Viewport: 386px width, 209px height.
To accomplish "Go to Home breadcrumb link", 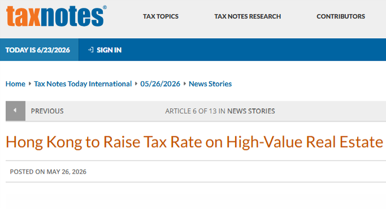I will pyautogui.click(x=15, y=84).
